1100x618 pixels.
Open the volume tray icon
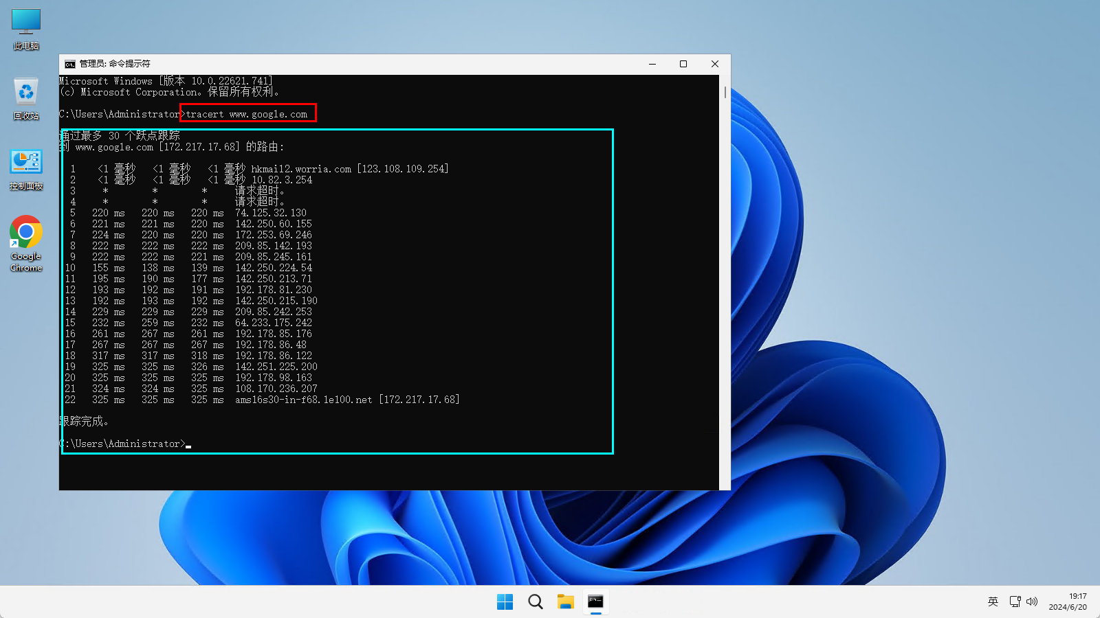click(1031, 602)
